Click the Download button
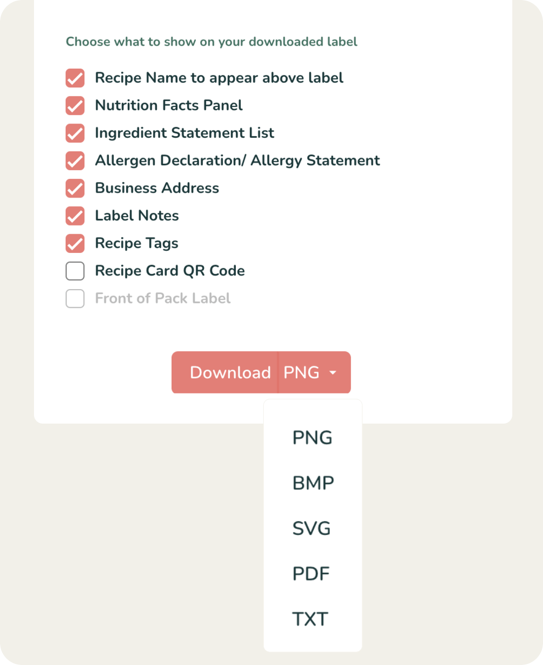The height and width of the screenshot is (665, 543). point(230,373)
